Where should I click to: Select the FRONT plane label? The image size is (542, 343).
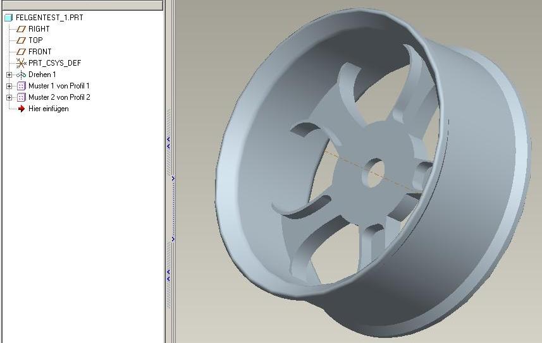[40, 52]
